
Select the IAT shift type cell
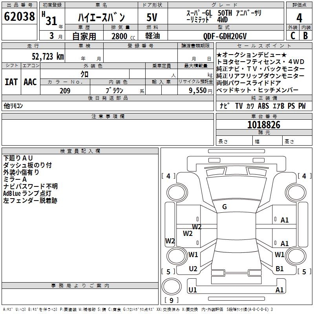[x=11, y=82]
